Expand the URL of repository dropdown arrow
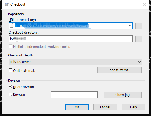 coord(130,26)
